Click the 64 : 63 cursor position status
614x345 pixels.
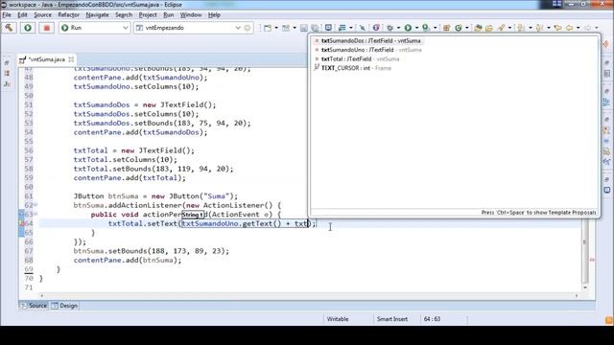pos(432,319)
